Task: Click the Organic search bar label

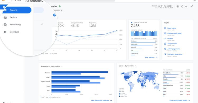Action: click(45, 82)
